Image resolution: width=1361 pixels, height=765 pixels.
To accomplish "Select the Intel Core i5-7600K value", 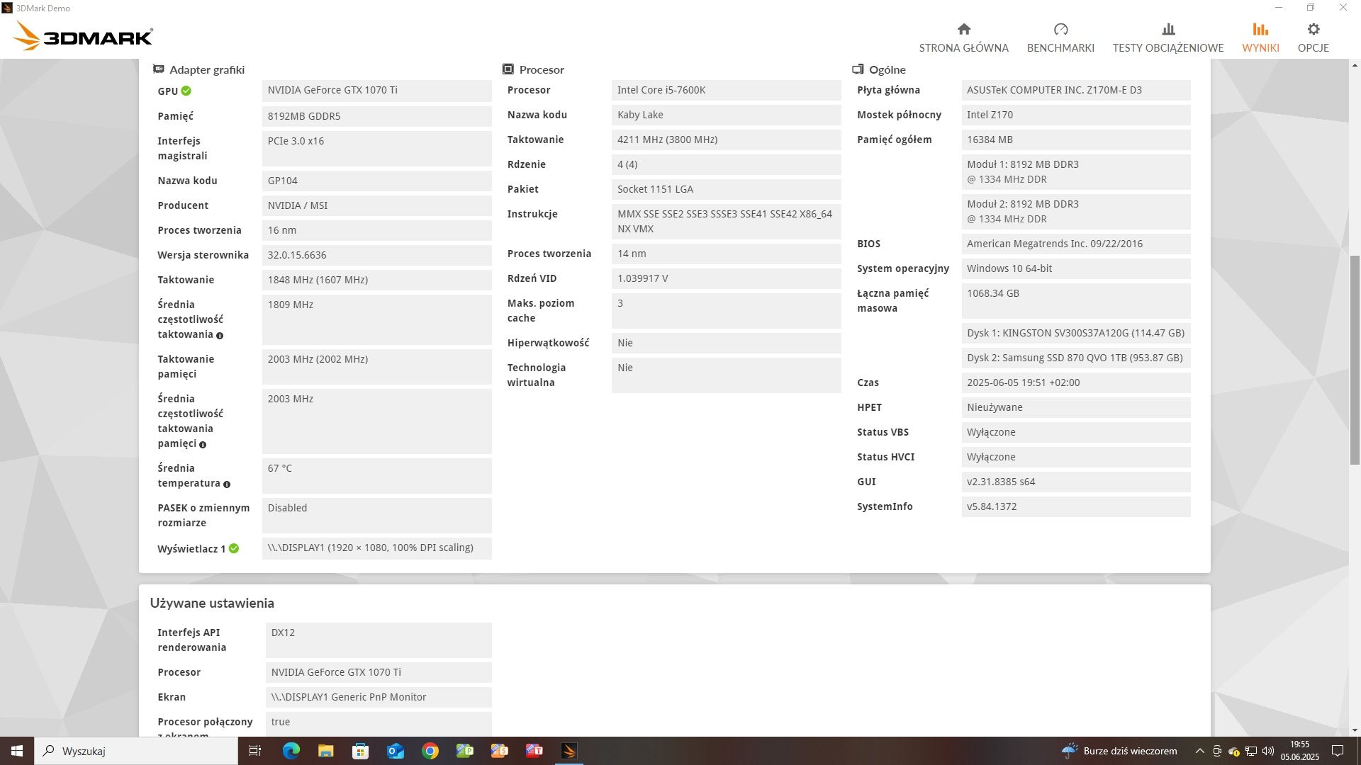I will point(726,90).
